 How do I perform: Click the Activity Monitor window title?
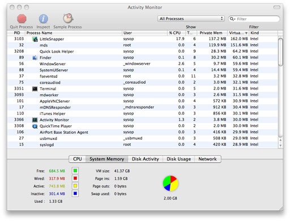tap(145, 7)
